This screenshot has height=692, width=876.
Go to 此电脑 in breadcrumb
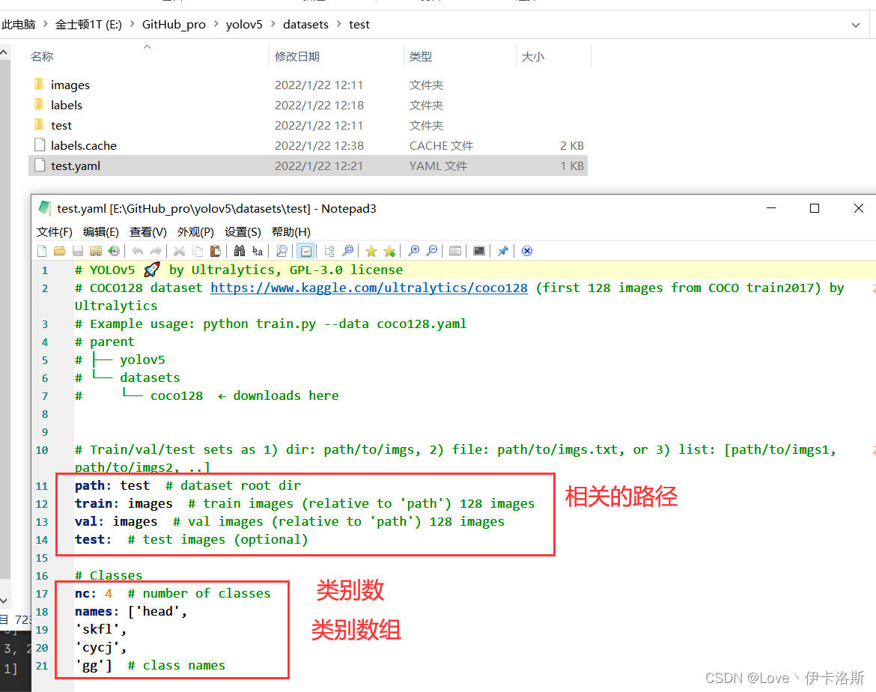pyautogui.click(x=18, y=25)
